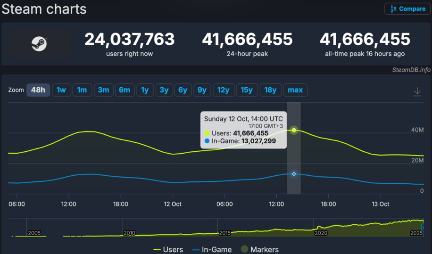432x254 pixels.
Task: Click the Steam logo icon
Action: tap(39, 44)
